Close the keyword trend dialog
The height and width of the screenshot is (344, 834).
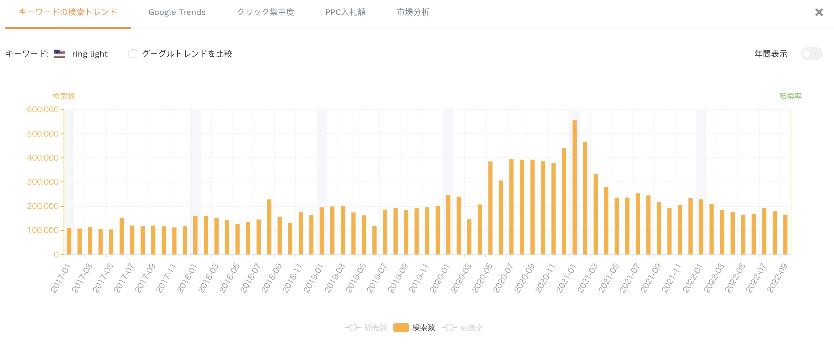pyautogui.click(x=819, y=12)
